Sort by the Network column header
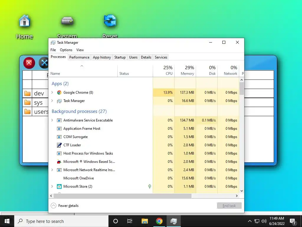The height and width of the screenshot is (227, 302). tap(229, 71)
